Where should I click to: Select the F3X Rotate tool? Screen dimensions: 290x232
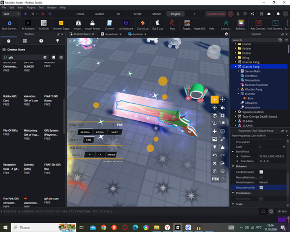tap(215, 107)
